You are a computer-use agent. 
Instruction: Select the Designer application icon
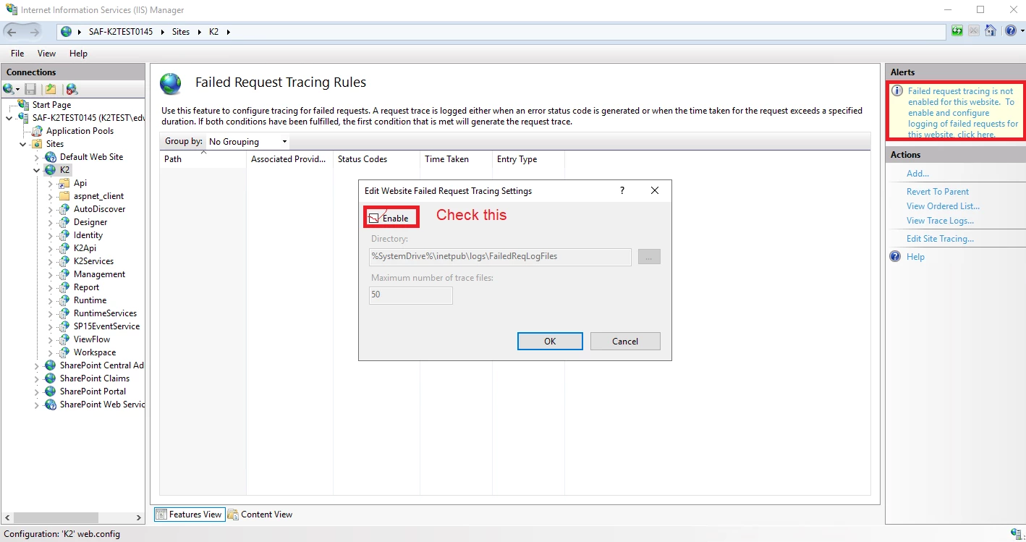coord(64,222)
